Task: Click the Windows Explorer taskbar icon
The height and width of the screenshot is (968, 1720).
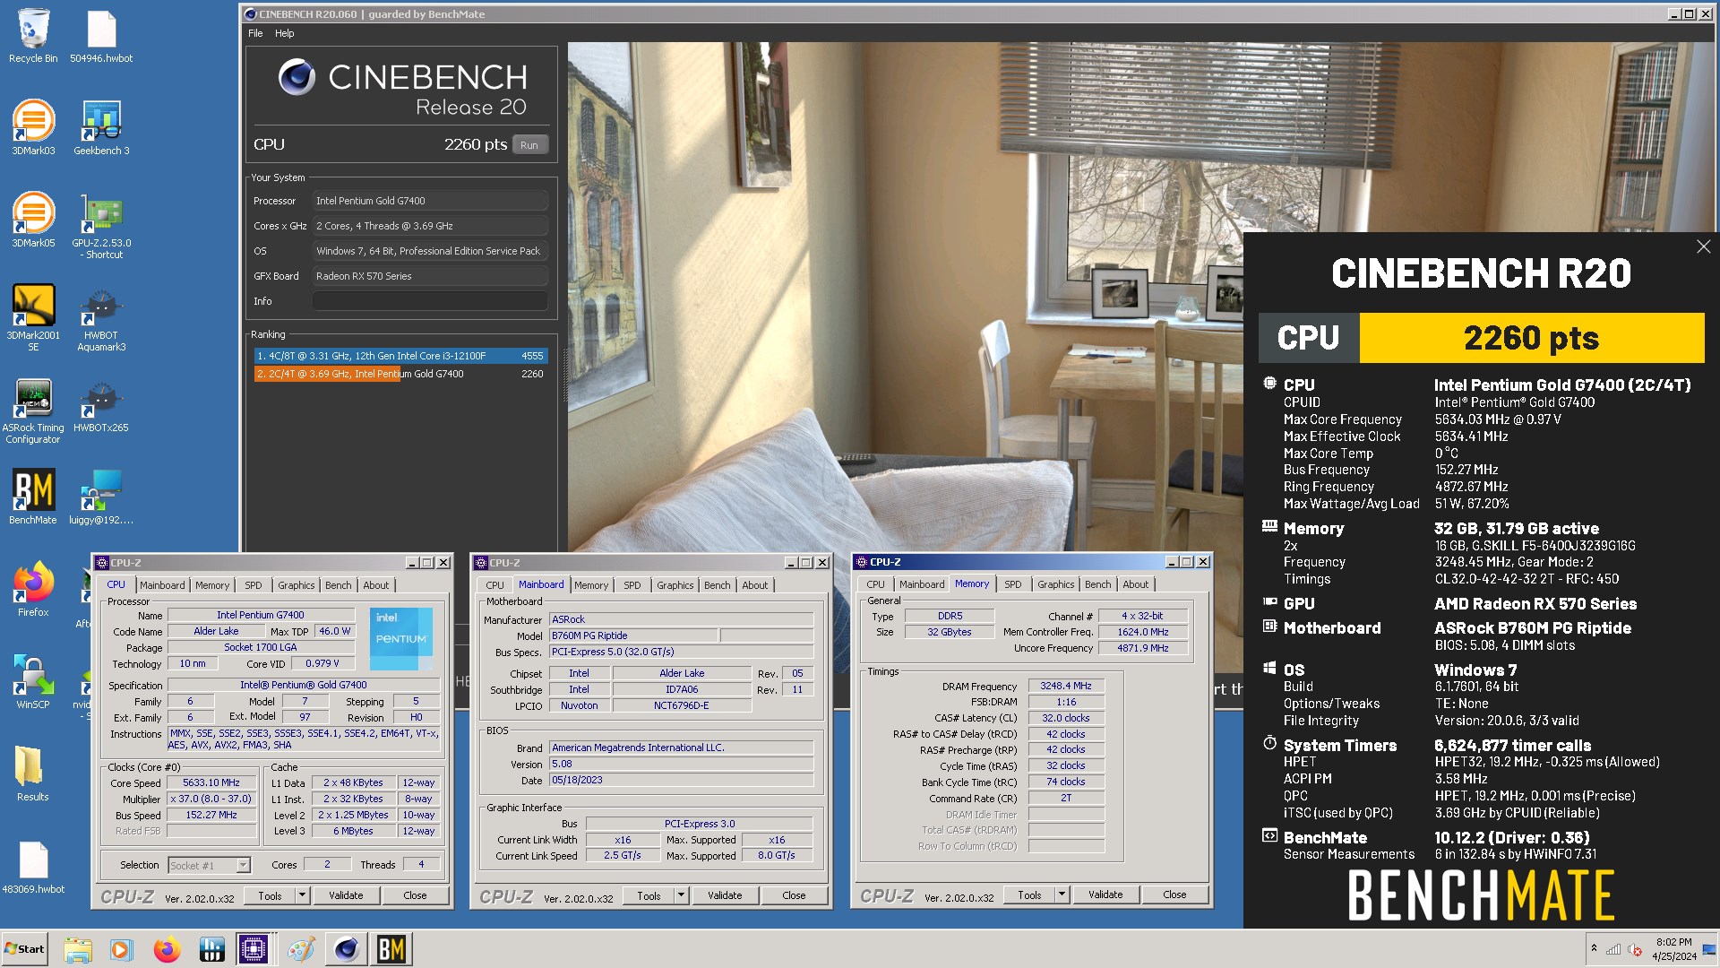Action: pyautogui.click(x=78, y=949)
